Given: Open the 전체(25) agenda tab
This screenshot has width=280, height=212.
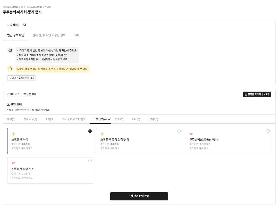Looking at the screenshot, I should point(153,119).
